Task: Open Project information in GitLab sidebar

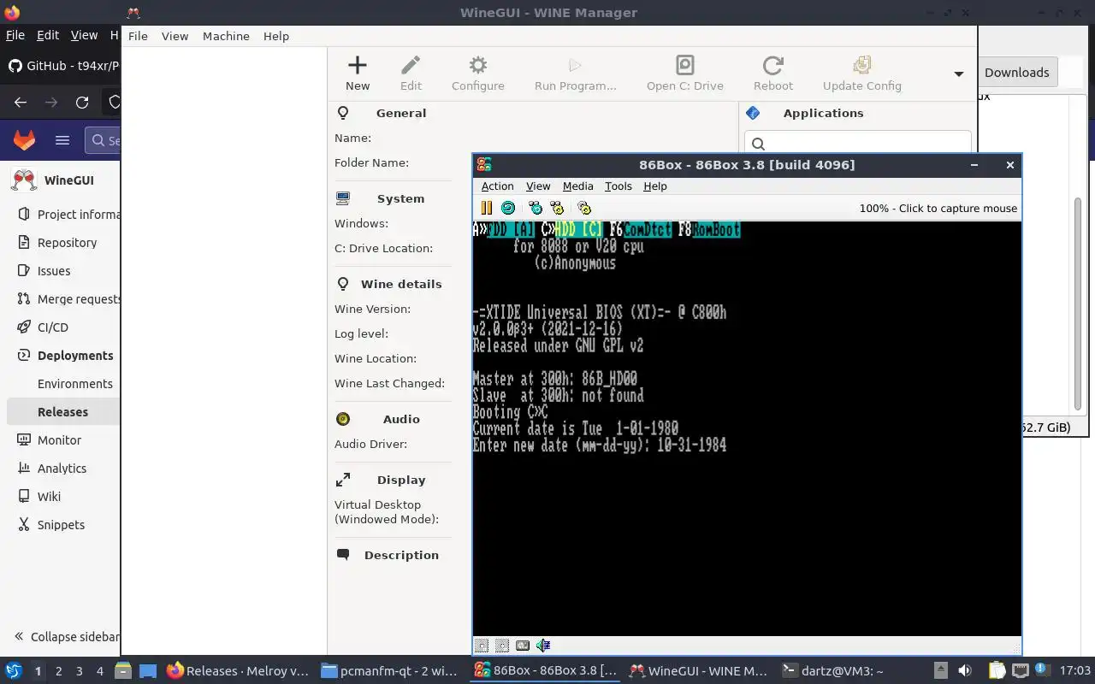Action: tap(68, 215)
